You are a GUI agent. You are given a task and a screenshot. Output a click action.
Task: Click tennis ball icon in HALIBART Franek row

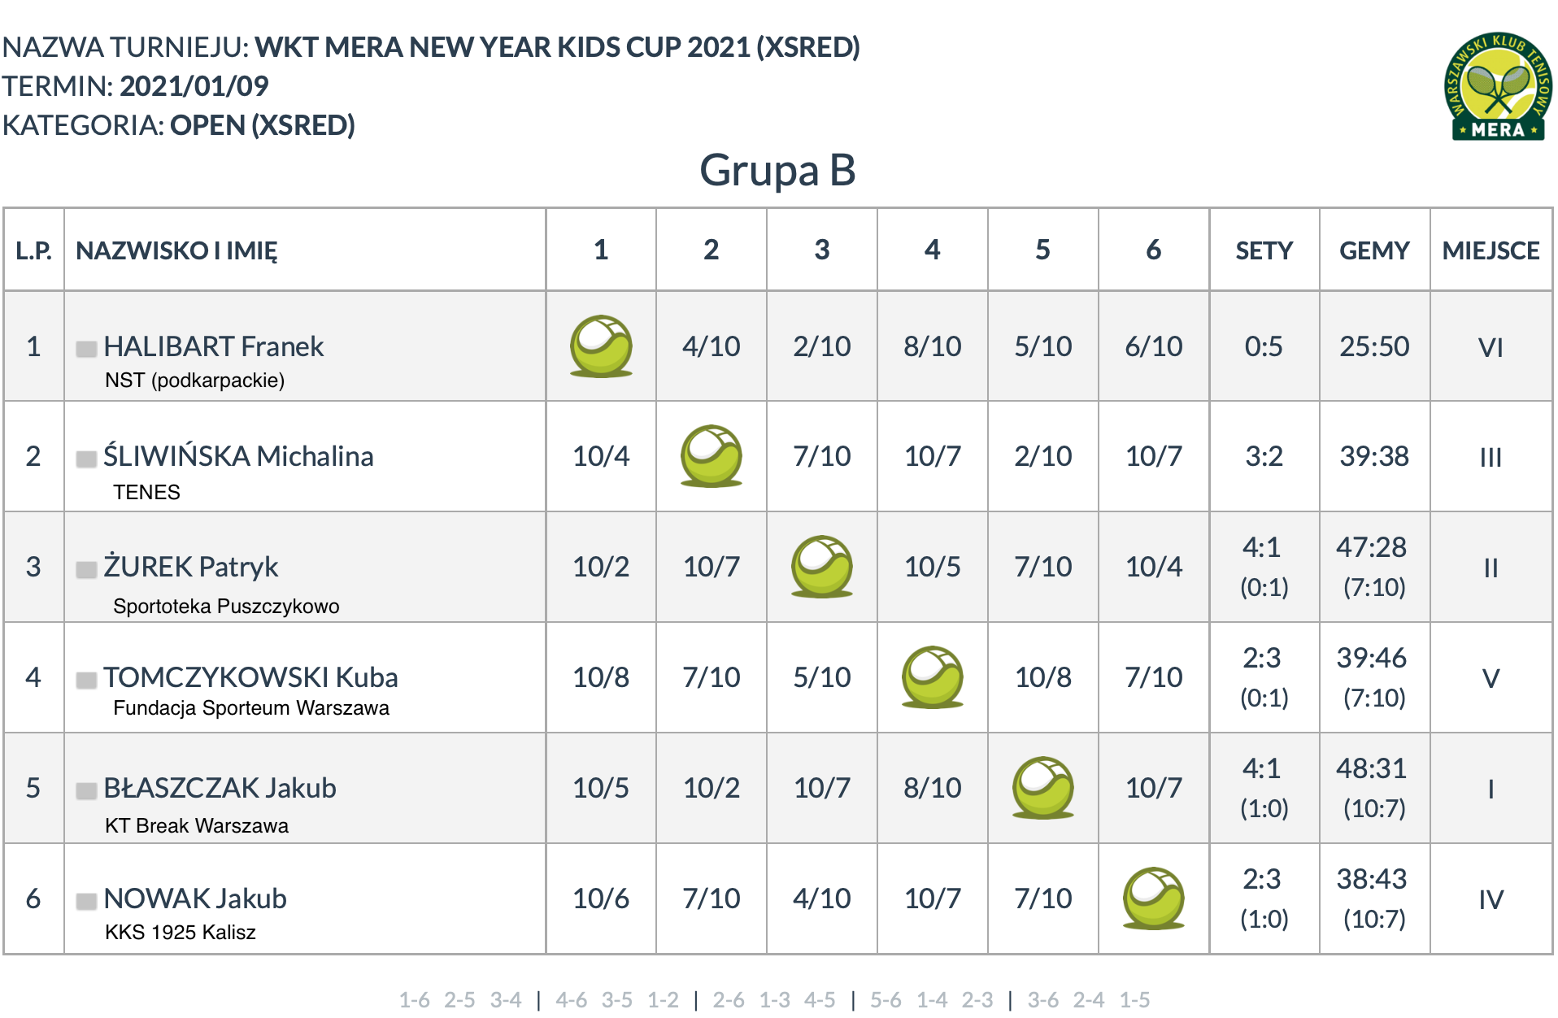pos(601,346)
